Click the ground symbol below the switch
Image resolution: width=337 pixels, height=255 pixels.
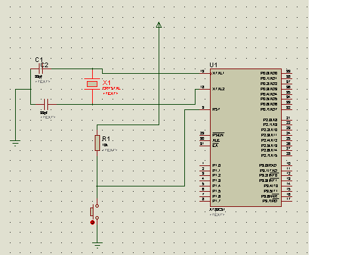(97, 245)
